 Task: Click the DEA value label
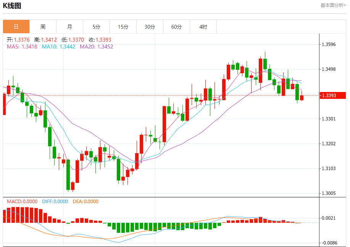click(85, 202)
